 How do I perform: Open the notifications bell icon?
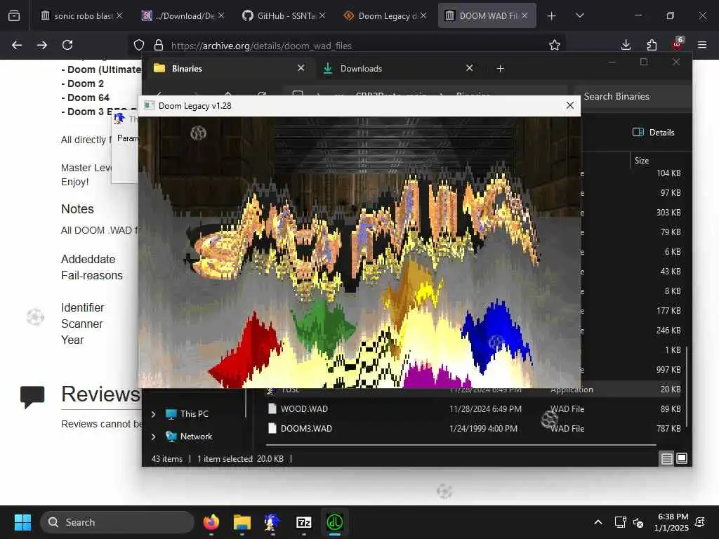(700, 522)
